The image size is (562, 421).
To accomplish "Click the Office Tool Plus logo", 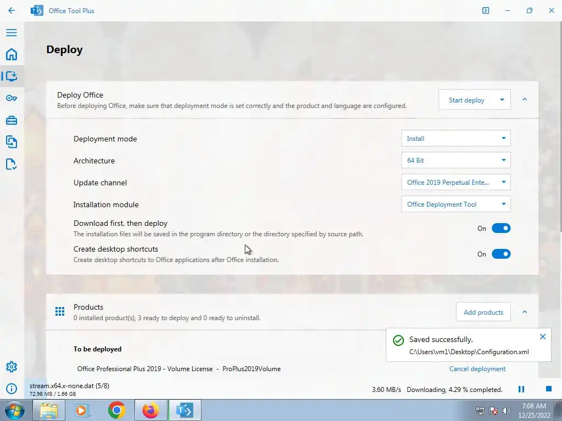I will click(x=37, y=10).
